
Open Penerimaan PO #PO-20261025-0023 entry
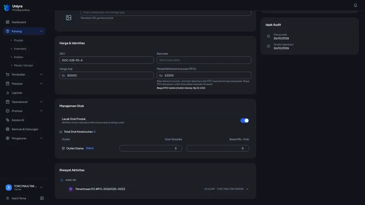[x=100, y=189]
